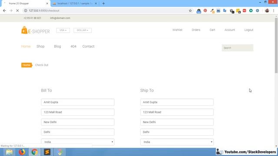Open the Contact page
Screen dimensions: 278x156
[x=88, y=46]
